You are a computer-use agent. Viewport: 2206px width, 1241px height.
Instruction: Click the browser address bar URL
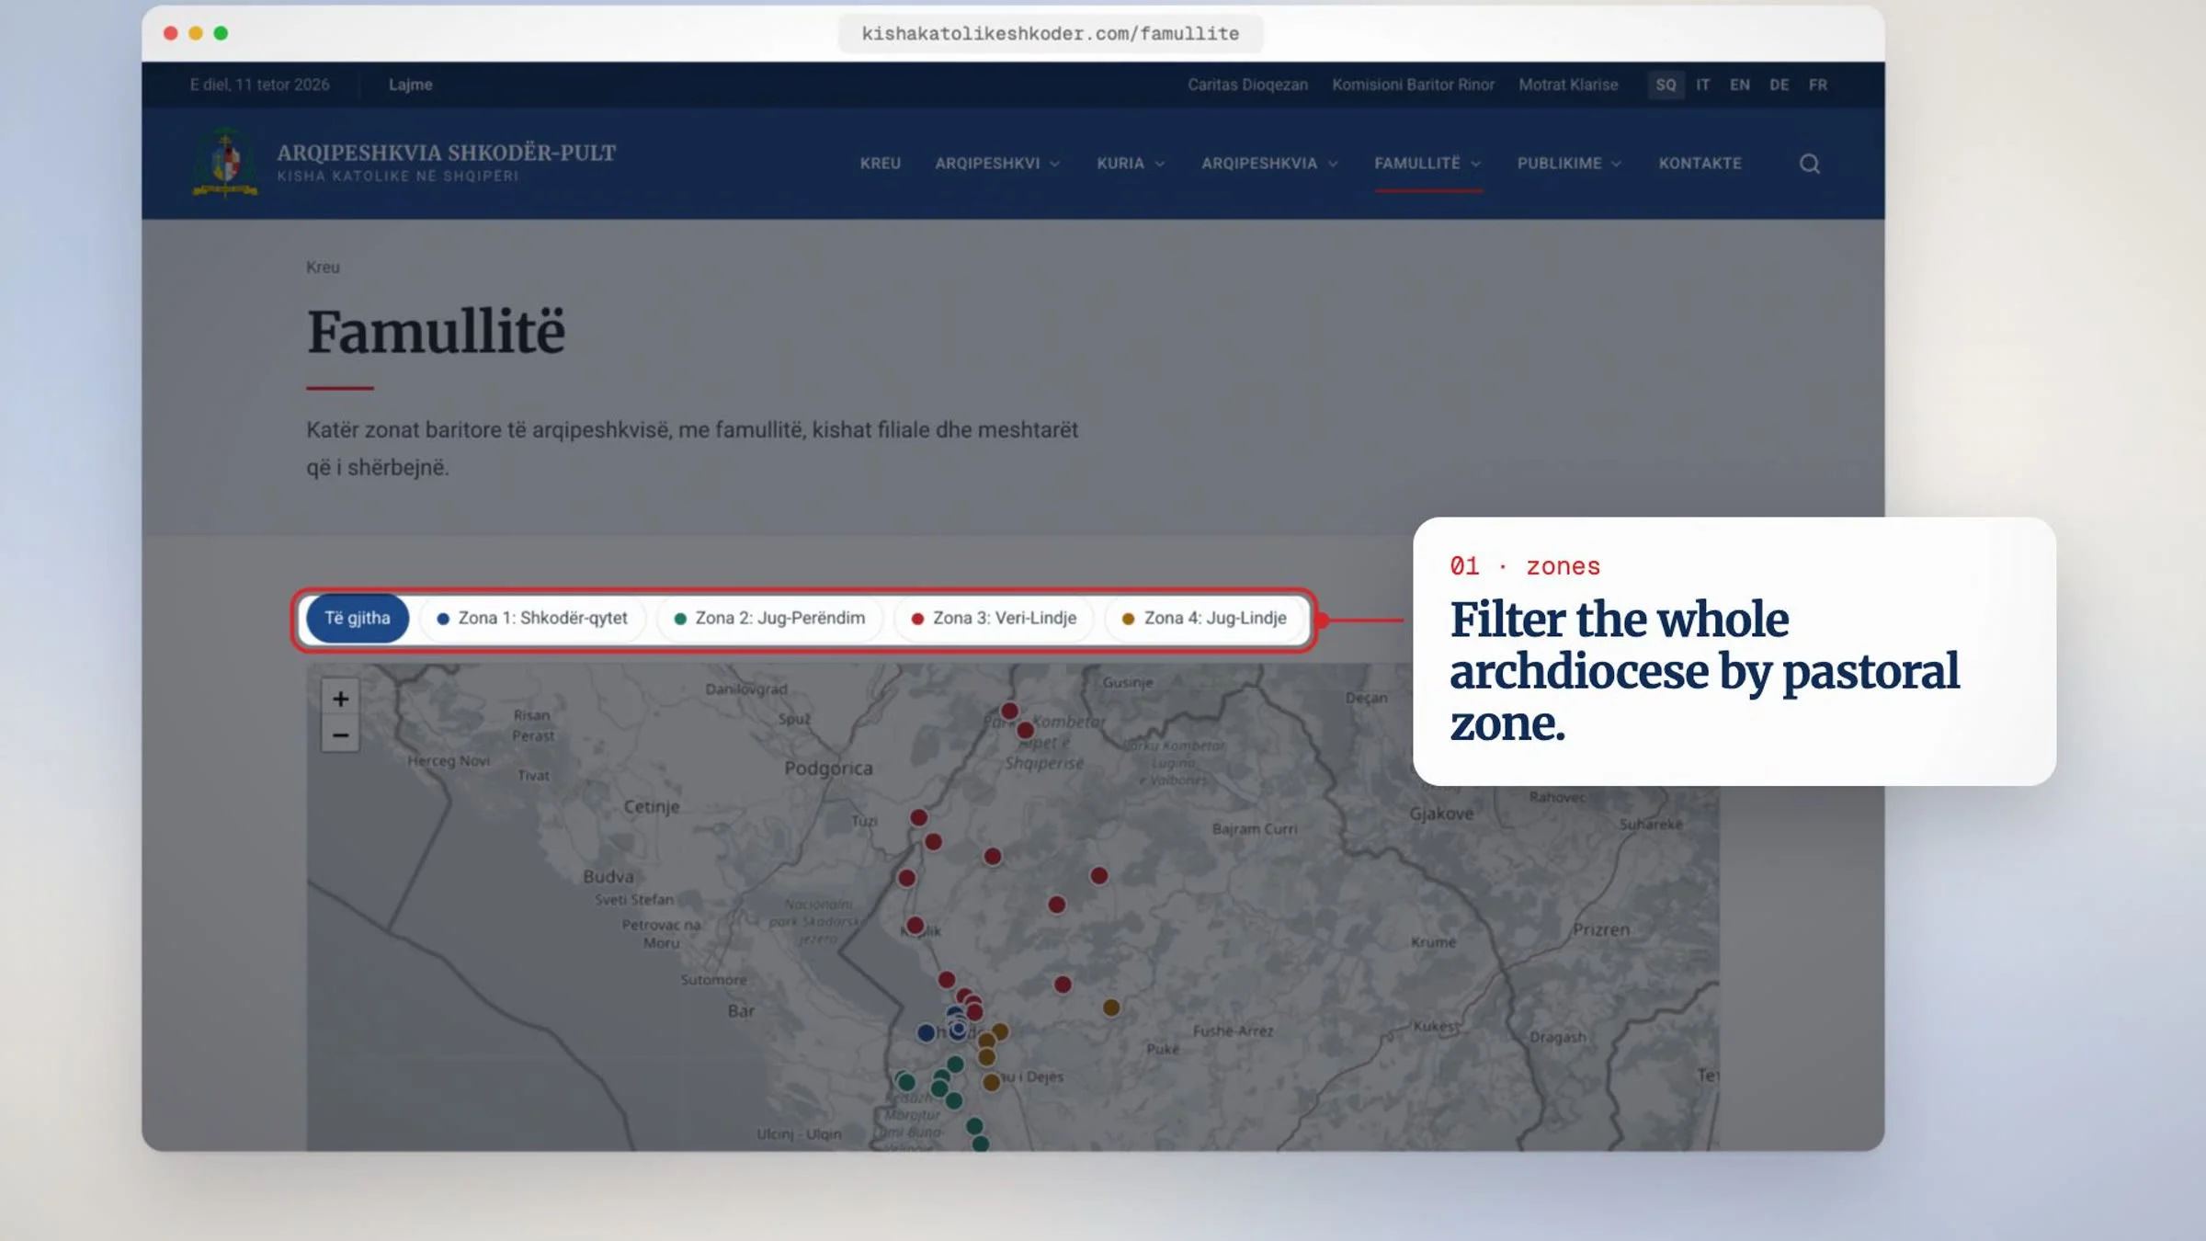(1050, 34)
